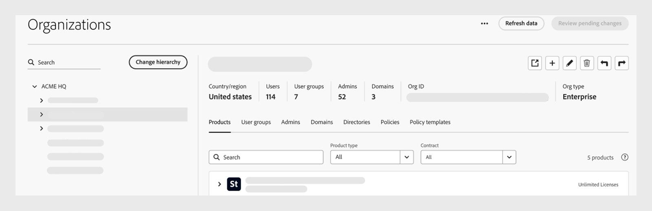Open the Product type dropdown
This screenshot has width=652, height=211.
click(x=372, y=157)
